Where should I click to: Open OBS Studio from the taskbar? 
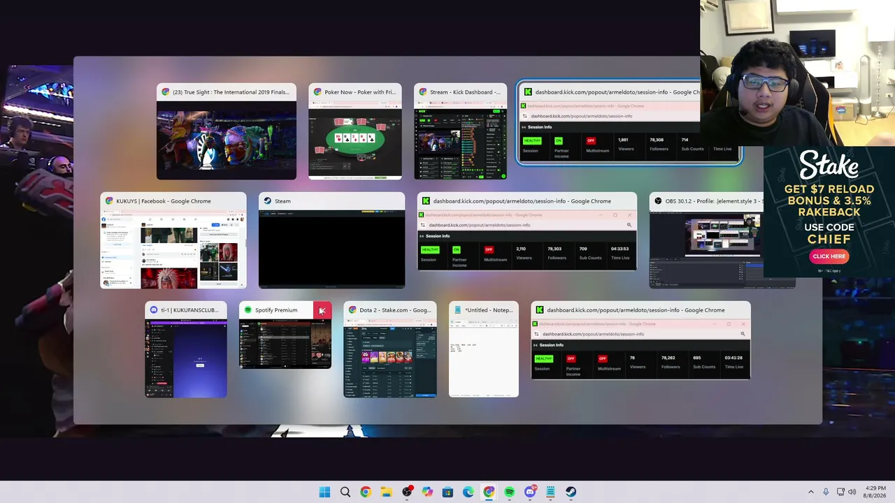407,492
